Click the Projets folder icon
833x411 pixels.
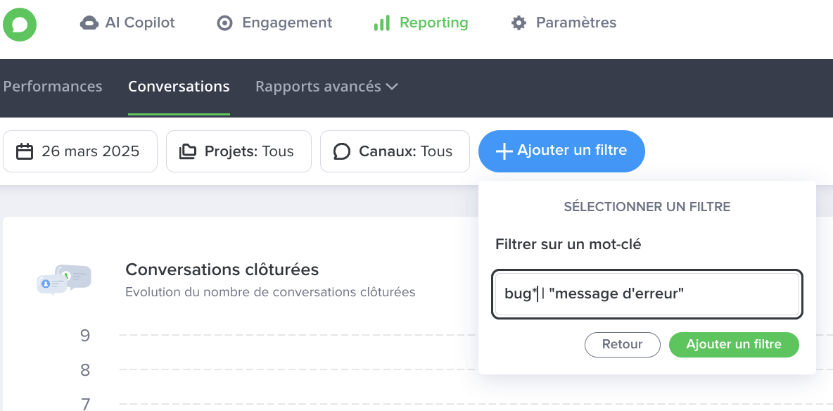(x=188, y=151)
